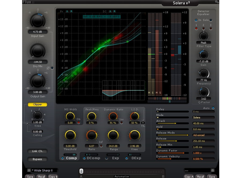This screenshot has width=241, height=178.
Task: Toggle Auto delay LED
Action: click(213, 108)
